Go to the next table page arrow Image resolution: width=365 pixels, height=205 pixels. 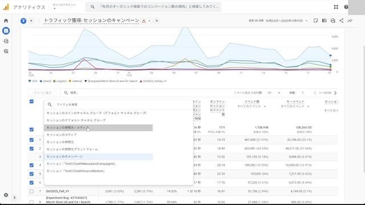click(335, 93)
